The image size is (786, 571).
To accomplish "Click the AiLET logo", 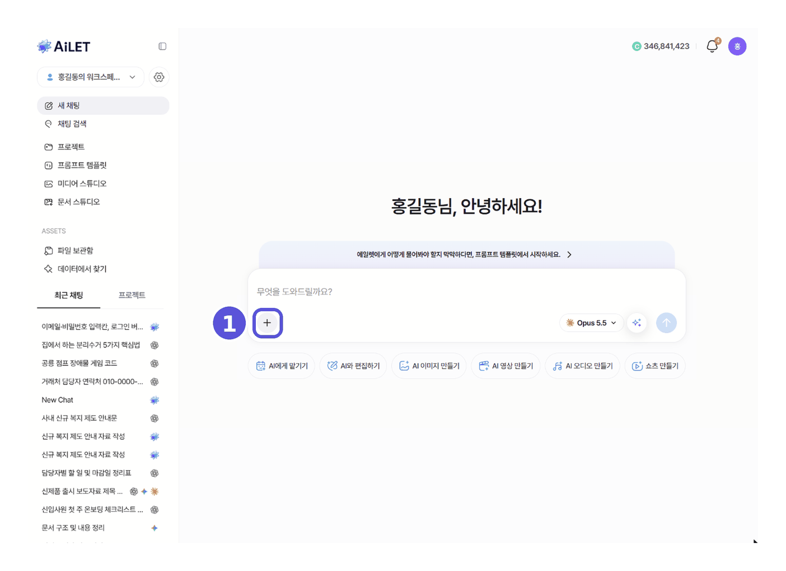I will pos(63,46).
